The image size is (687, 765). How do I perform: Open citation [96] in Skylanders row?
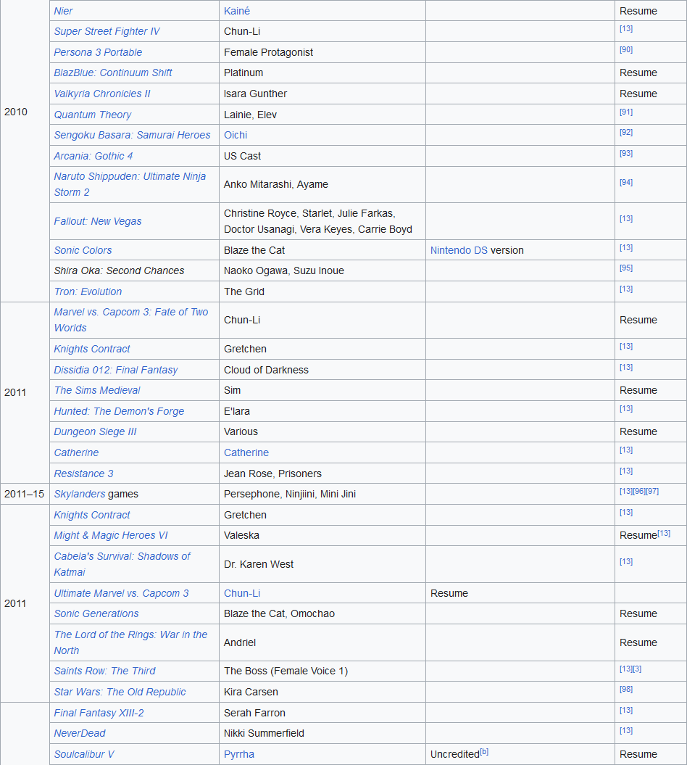(x=639, y=492)
